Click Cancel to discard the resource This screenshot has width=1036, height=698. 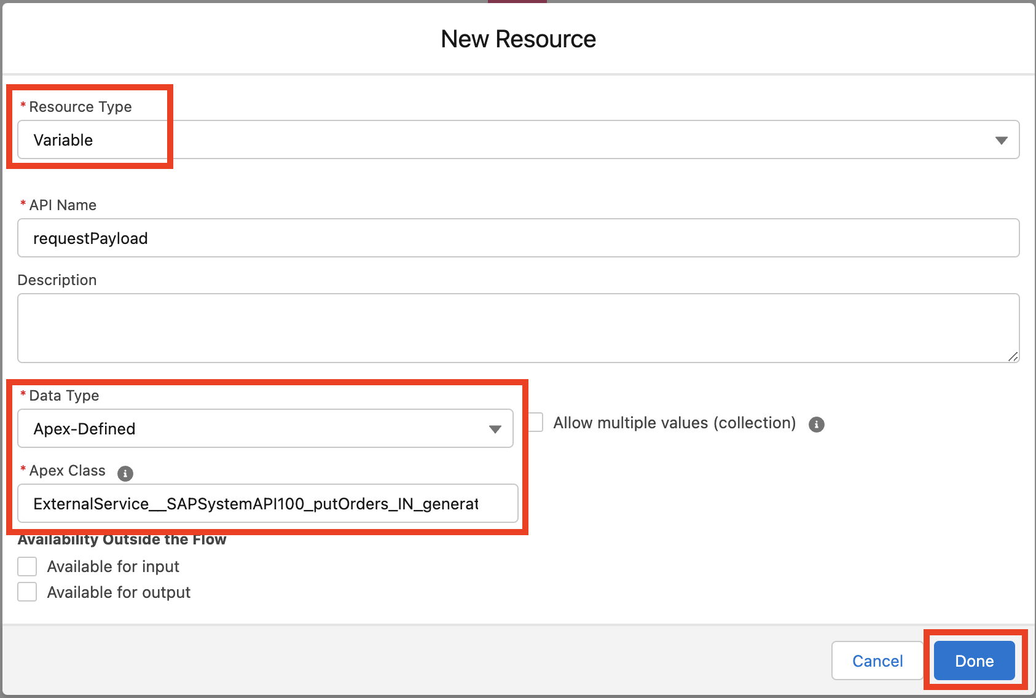click(877, 661)
